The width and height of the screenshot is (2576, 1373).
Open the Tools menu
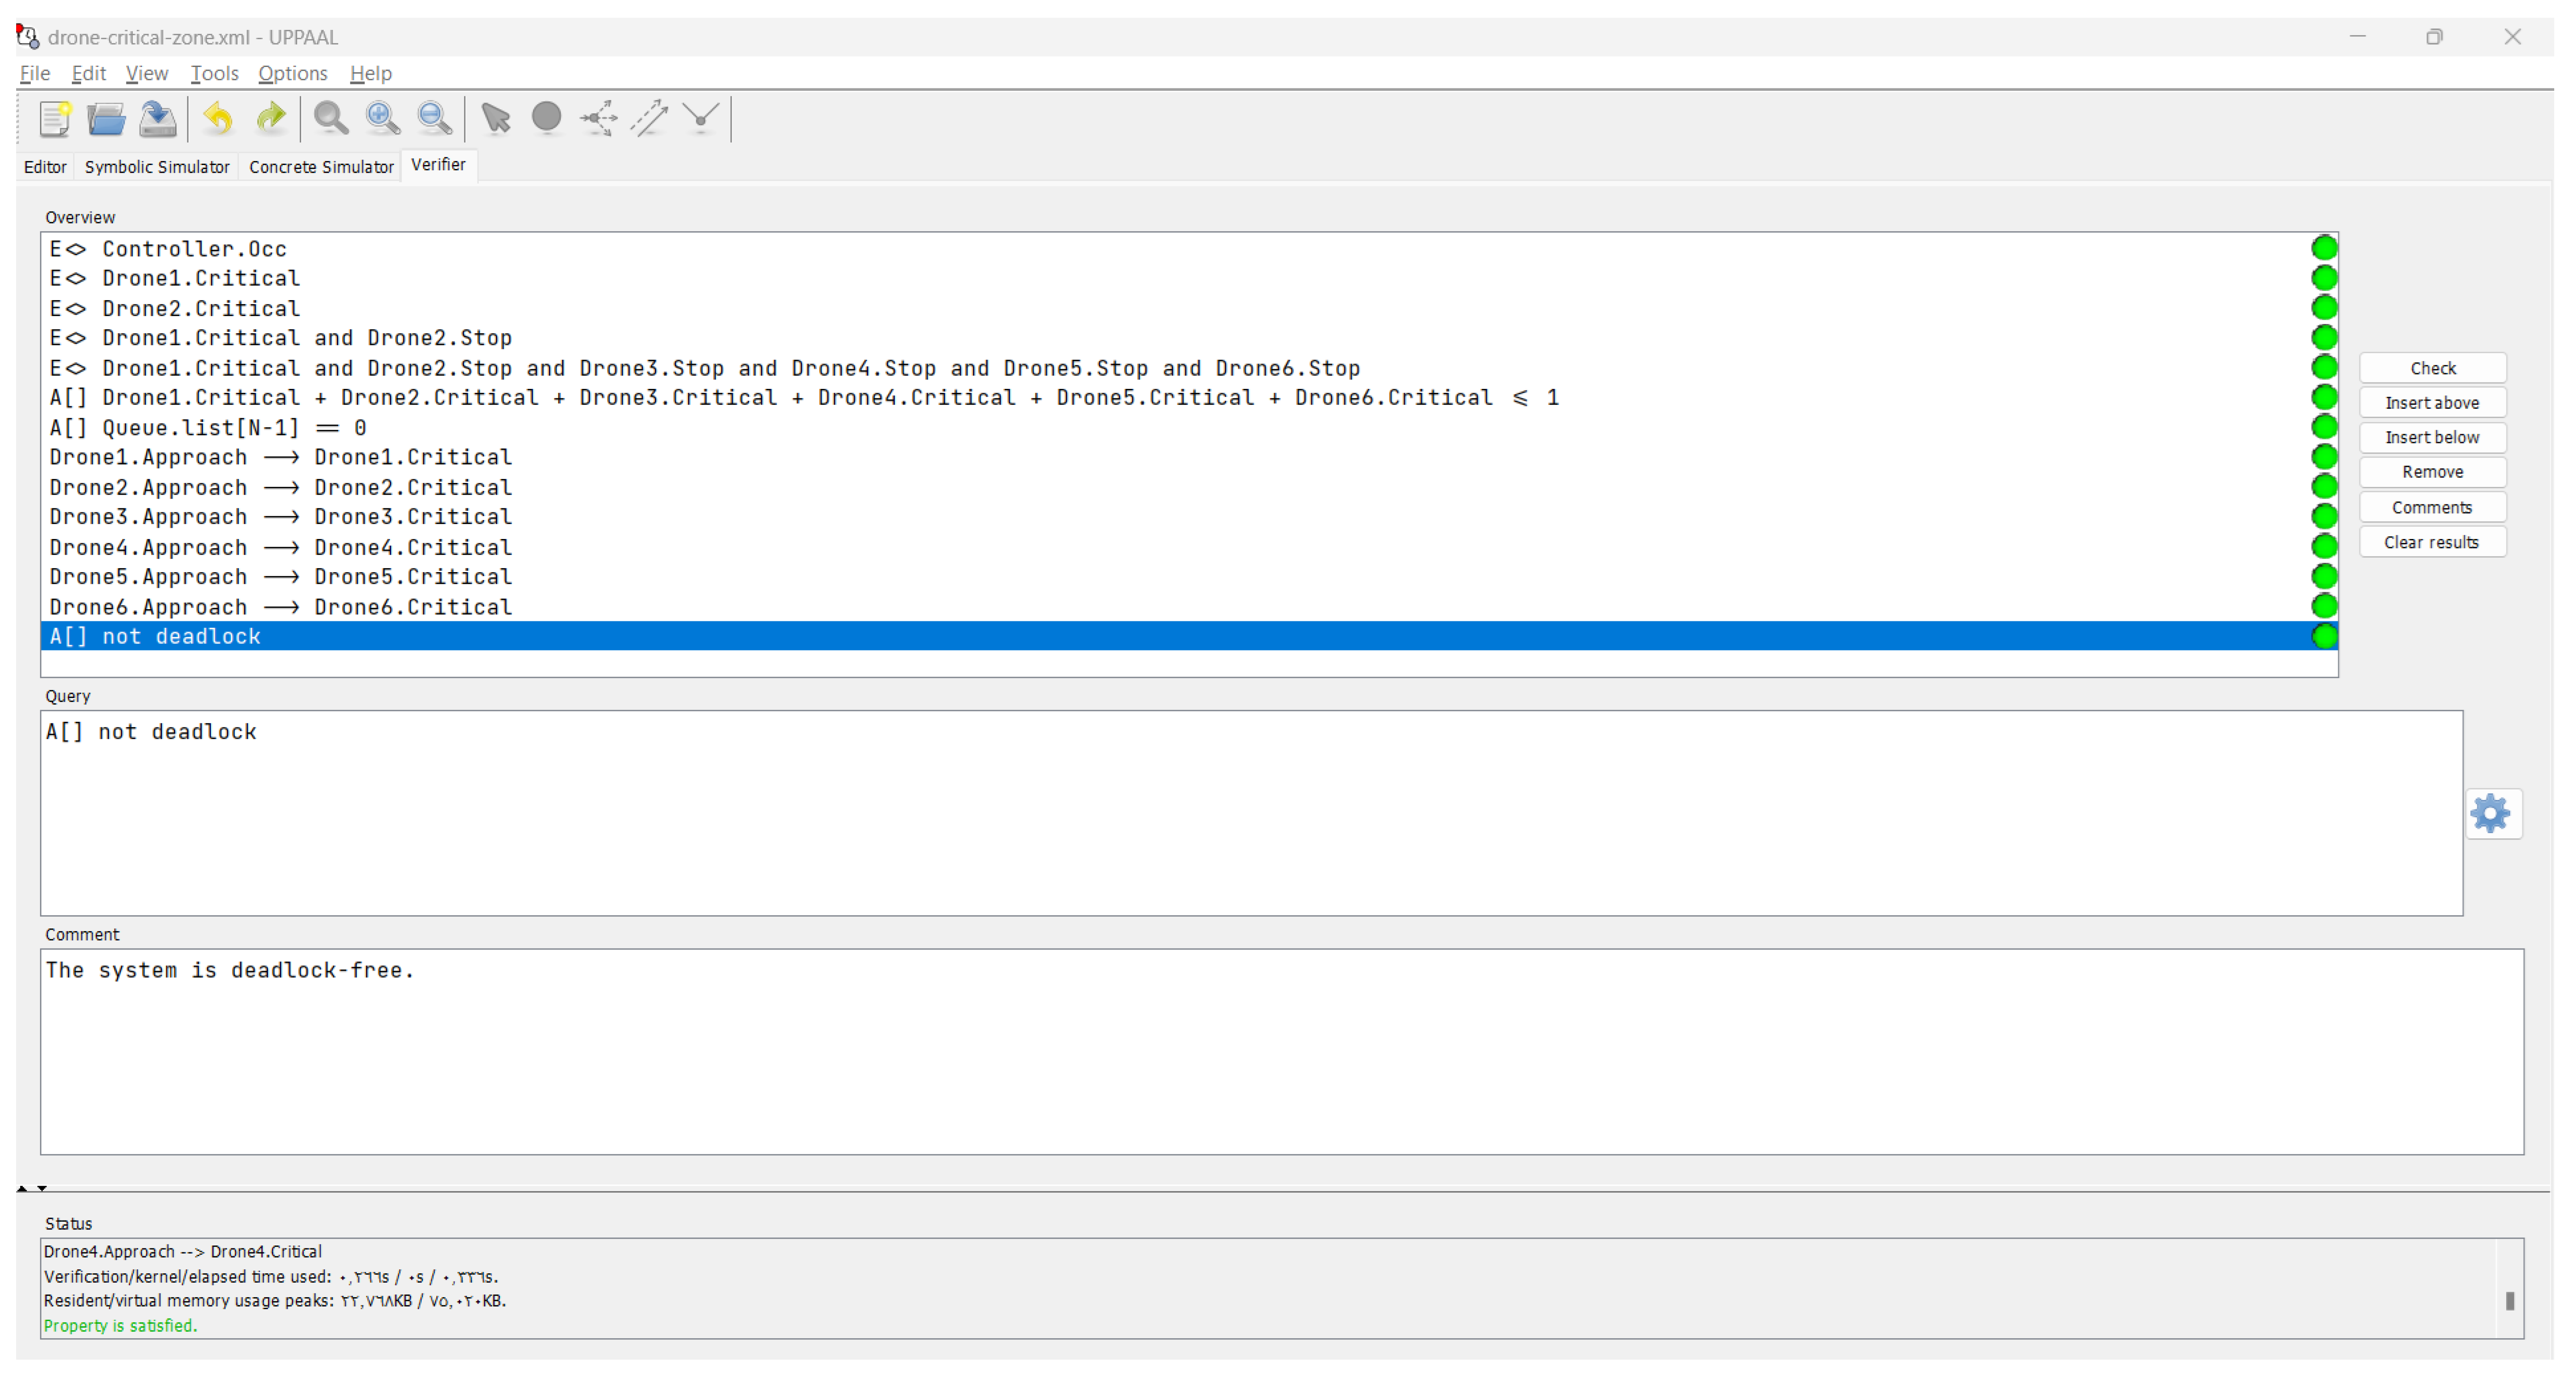coord(214,74)
